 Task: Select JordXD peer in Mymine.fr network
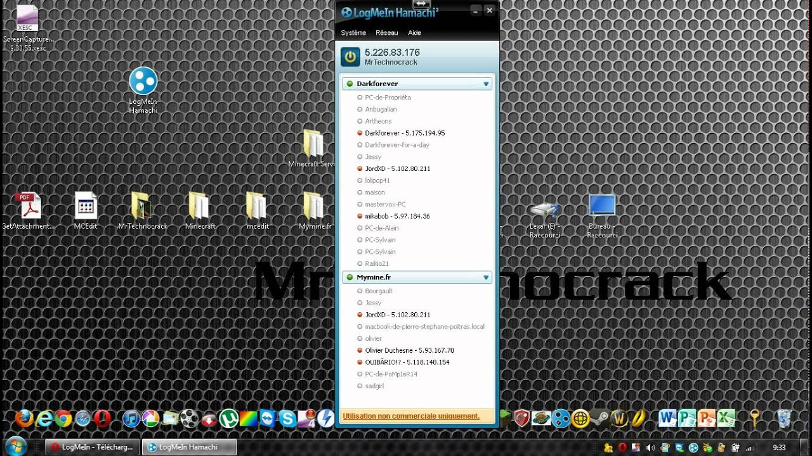[x=398, y=315]
